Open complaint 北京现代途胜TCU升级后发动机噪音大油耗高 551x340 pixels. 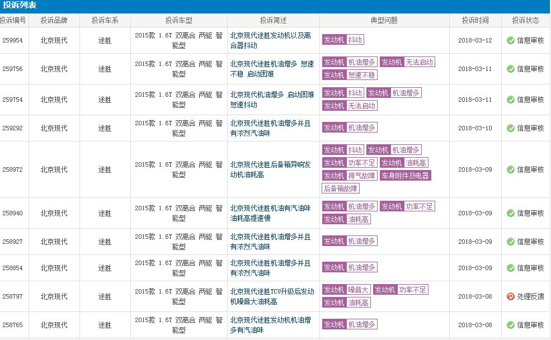tap(272, 296)
